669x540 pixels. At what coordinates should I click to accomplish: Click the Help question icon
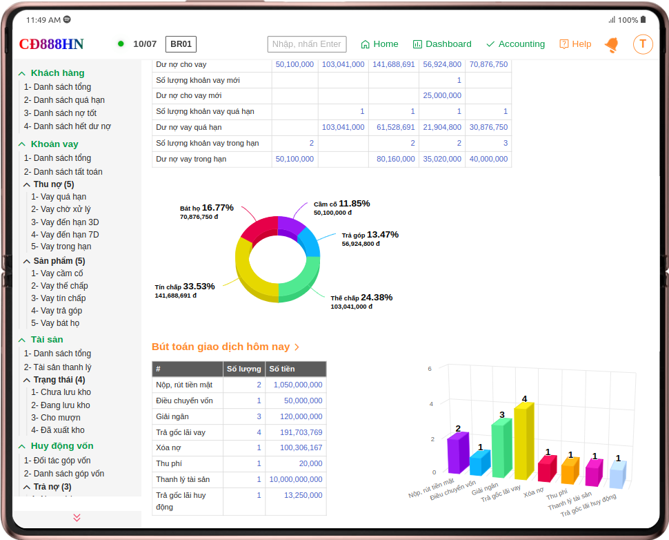point(564,44)
